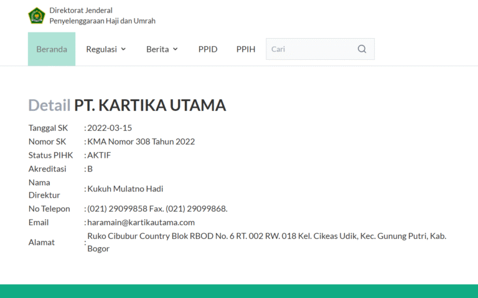Go to the PPIH page
The height and width of the screenshot is (298, 478).
pyautogui.click(x=246, y=49)
